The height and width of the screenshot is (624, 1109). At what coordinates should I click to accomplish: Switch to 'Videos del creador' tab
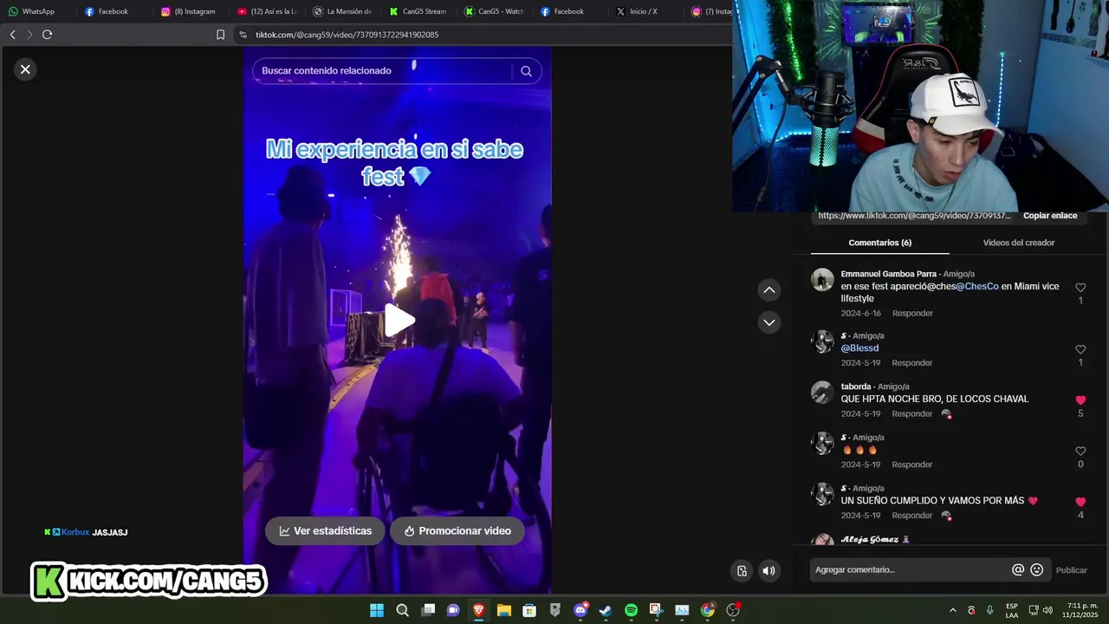coord(1018,243)
